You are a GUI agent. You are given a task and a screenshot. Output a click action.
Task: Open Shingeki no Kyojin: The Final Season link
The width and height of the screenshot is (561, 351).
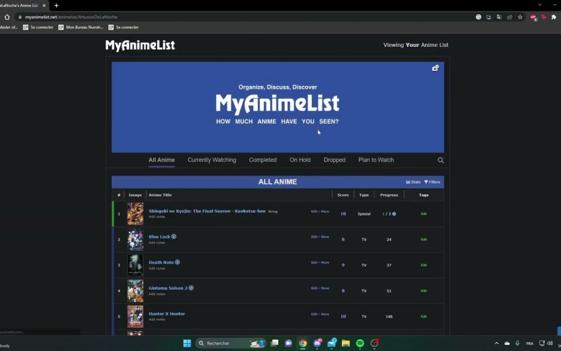tap(207, 211)
